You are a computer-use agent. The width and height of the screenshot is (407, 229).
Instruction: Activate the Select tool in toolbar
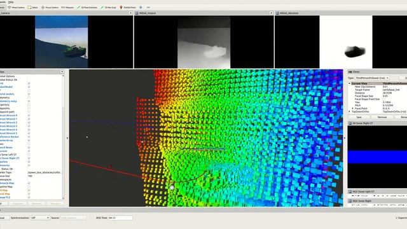pos(32,8)
